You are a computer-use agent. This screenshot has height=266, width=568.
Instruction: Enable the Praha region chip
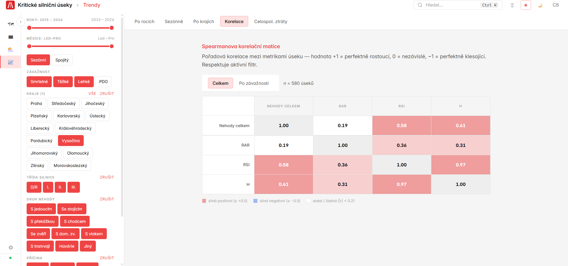[x=36, y=103]
